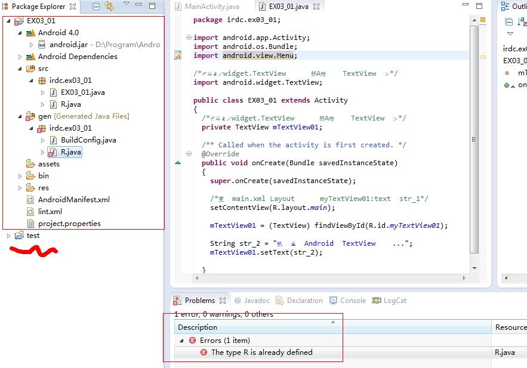Click Collapse All in Package Explorer toolbar
The width and height of the screenshot is (527, 368).
(x=95, y=5)
